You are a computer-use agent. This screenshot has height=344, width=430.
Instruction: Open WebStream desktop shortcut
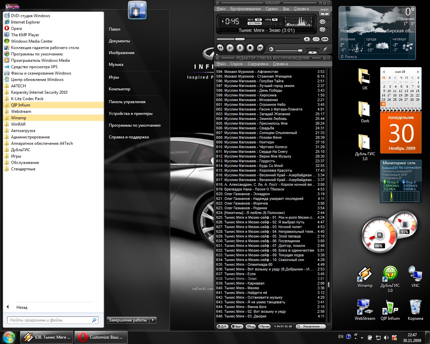point(365,310)
